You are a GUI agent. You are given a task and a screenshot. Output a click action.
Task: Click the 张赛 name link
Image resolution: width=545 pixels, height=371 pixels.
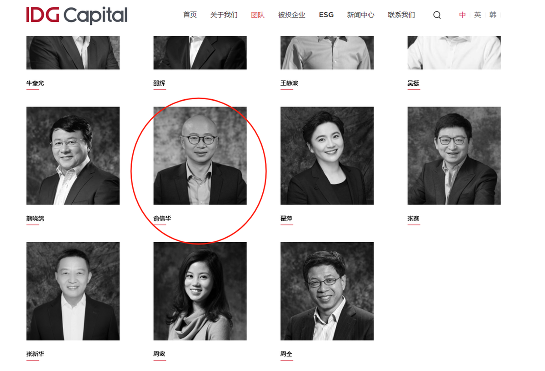coord(413,219)
